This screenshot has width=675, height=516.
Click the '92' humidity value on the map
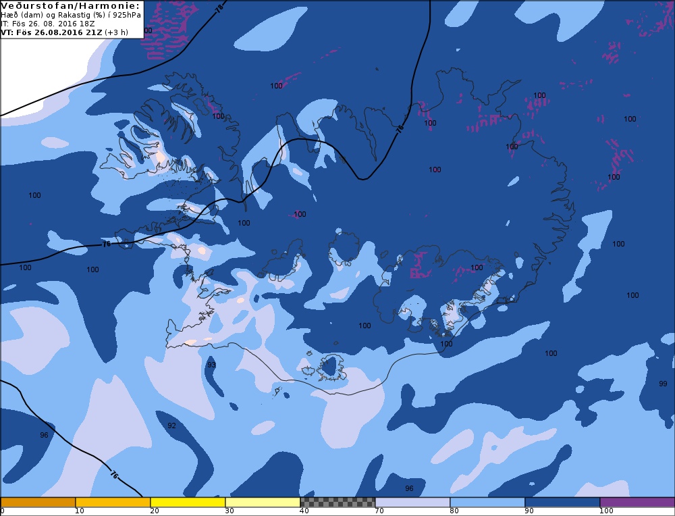[x=171, y=425]
